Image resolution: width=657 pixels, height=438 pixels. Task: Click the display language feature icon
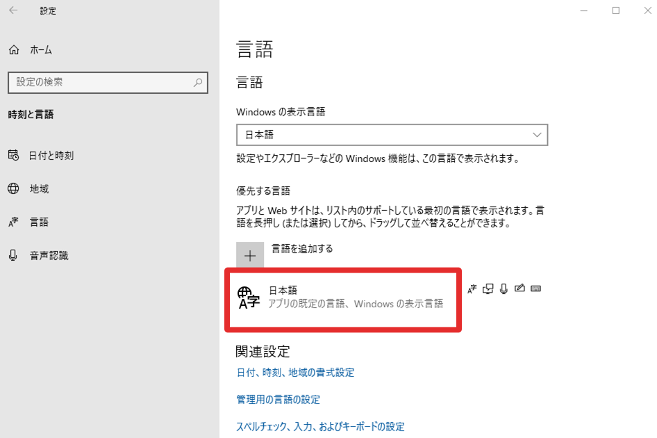pos(472,289)
